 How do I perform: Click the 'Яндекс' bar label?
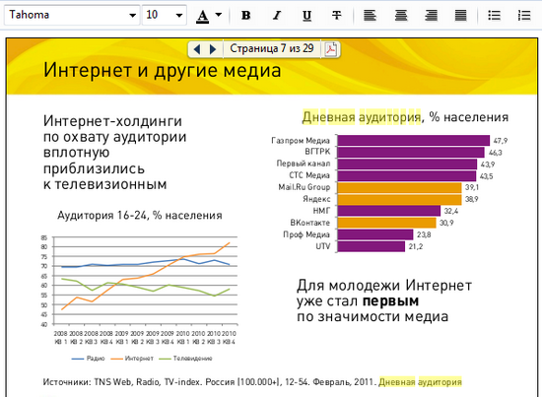(316, 199)
